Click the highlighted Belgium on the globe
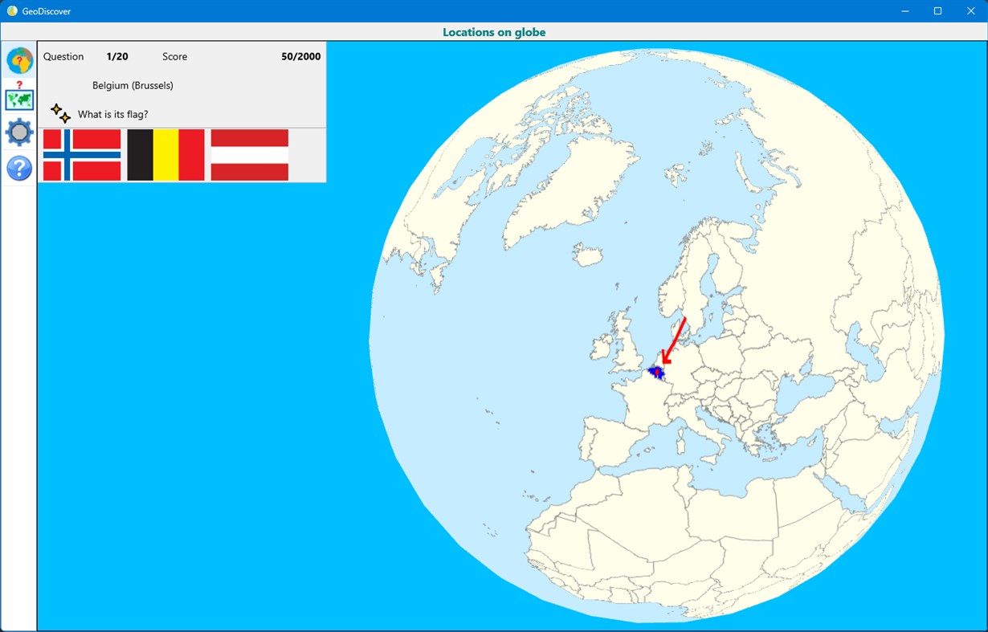 coord(659,372)
